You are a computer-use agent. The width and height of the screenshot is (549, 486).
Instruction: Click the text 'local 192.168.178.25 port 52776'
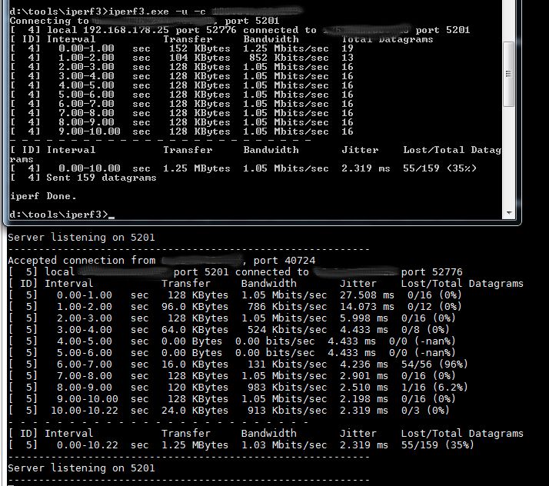pyautogui.click(x=141, y=30)
